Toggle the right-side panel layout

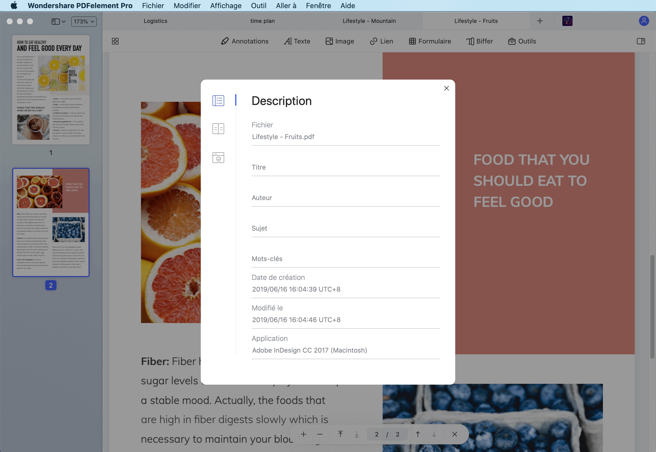pyautogui.click(x=641, y=41)
